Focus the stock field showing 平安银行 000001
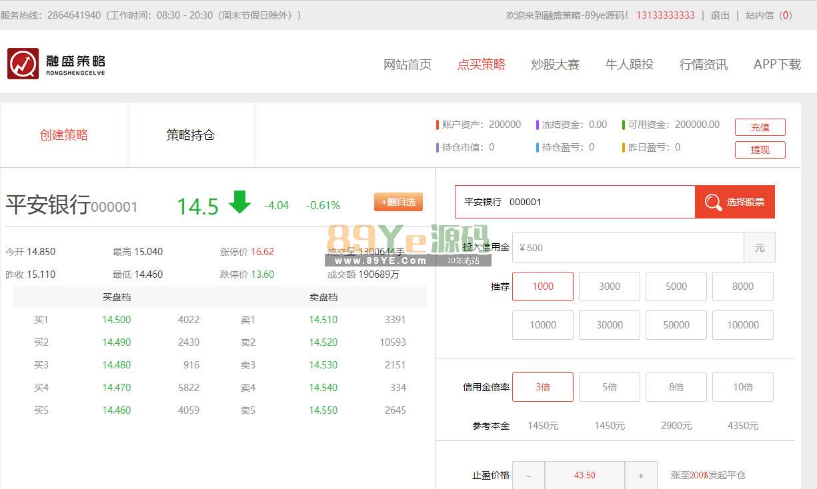The image size is (817, 489). pos(575,202)
